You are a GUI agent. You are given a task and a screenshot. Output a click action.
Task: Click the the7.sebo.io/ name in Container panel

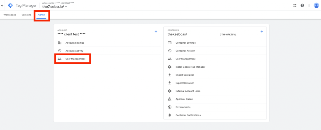(177, 34)
